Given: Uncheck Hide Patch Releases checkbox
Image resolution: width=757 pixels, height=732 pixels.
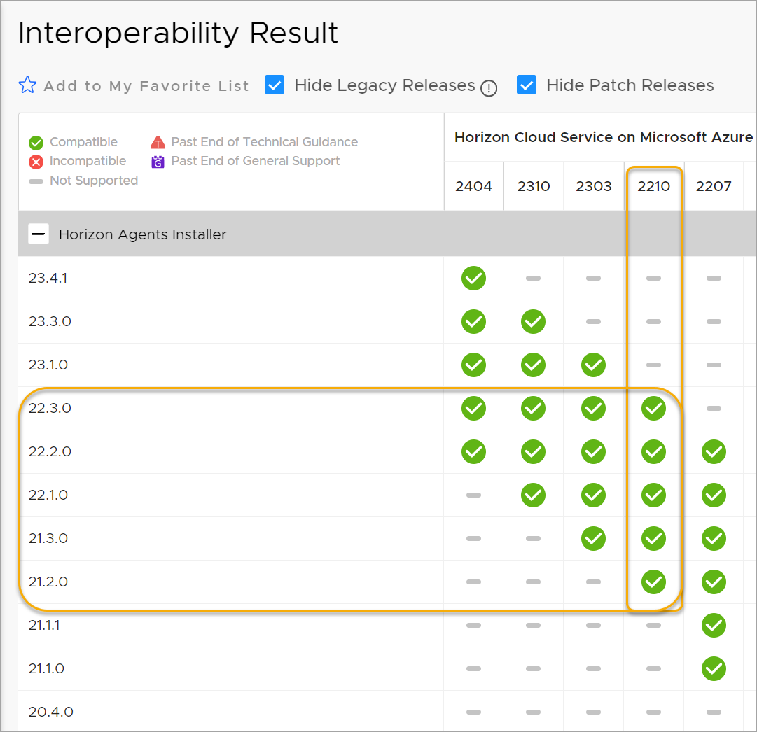Looking at the screenshot, I should coord(526,85).
